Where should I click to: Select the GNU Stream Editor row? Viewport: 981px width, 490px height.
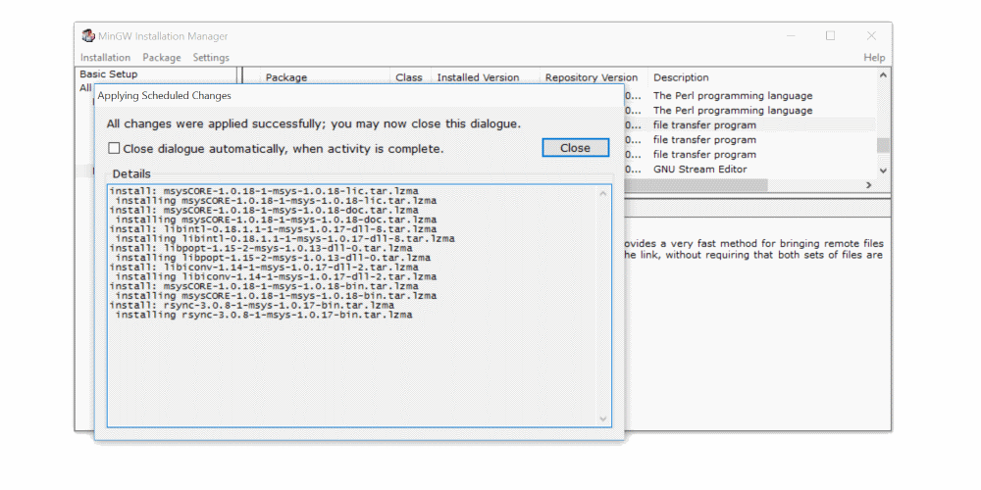click(x=699, y=170)
